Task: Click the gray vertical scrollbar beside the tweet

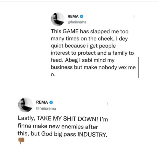Action: coord(138,67)
